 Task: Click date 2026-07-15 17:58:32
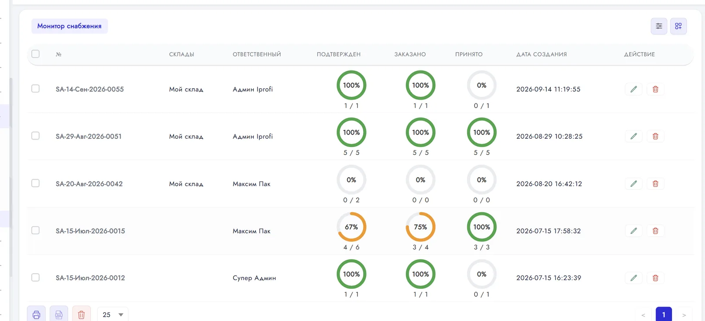point(549,231)
